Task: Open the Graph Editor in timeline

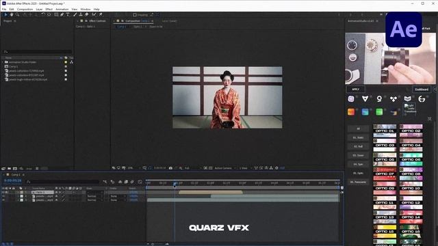Action: pos(140,182)
